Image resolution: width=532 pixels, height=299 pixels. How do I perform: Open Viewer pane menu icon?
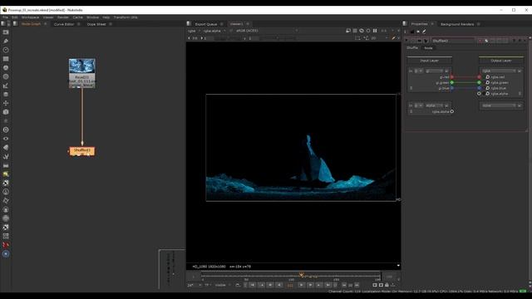[x=189, y=24]
